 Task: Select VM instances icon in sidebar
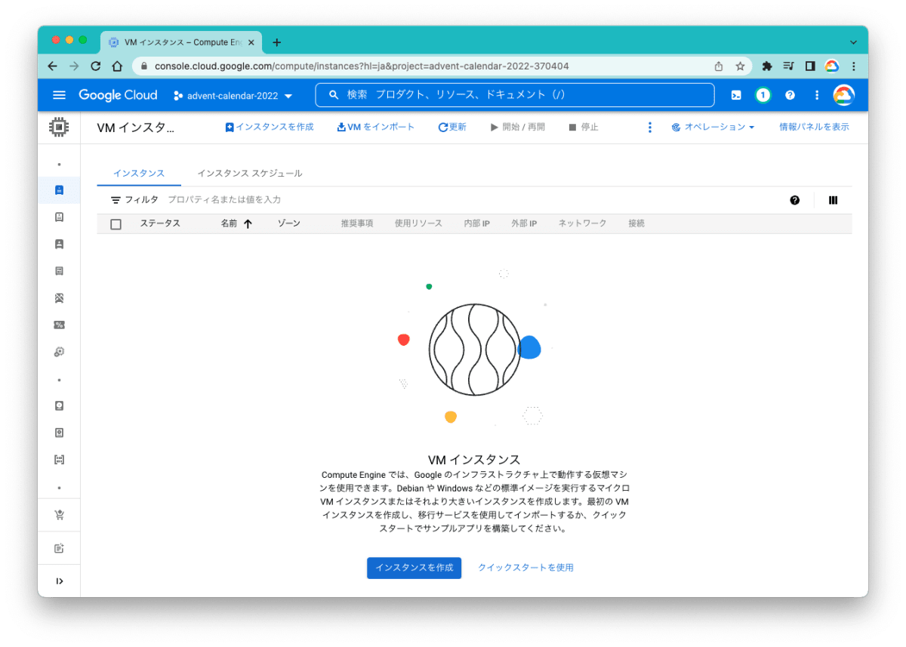[59, 190]
